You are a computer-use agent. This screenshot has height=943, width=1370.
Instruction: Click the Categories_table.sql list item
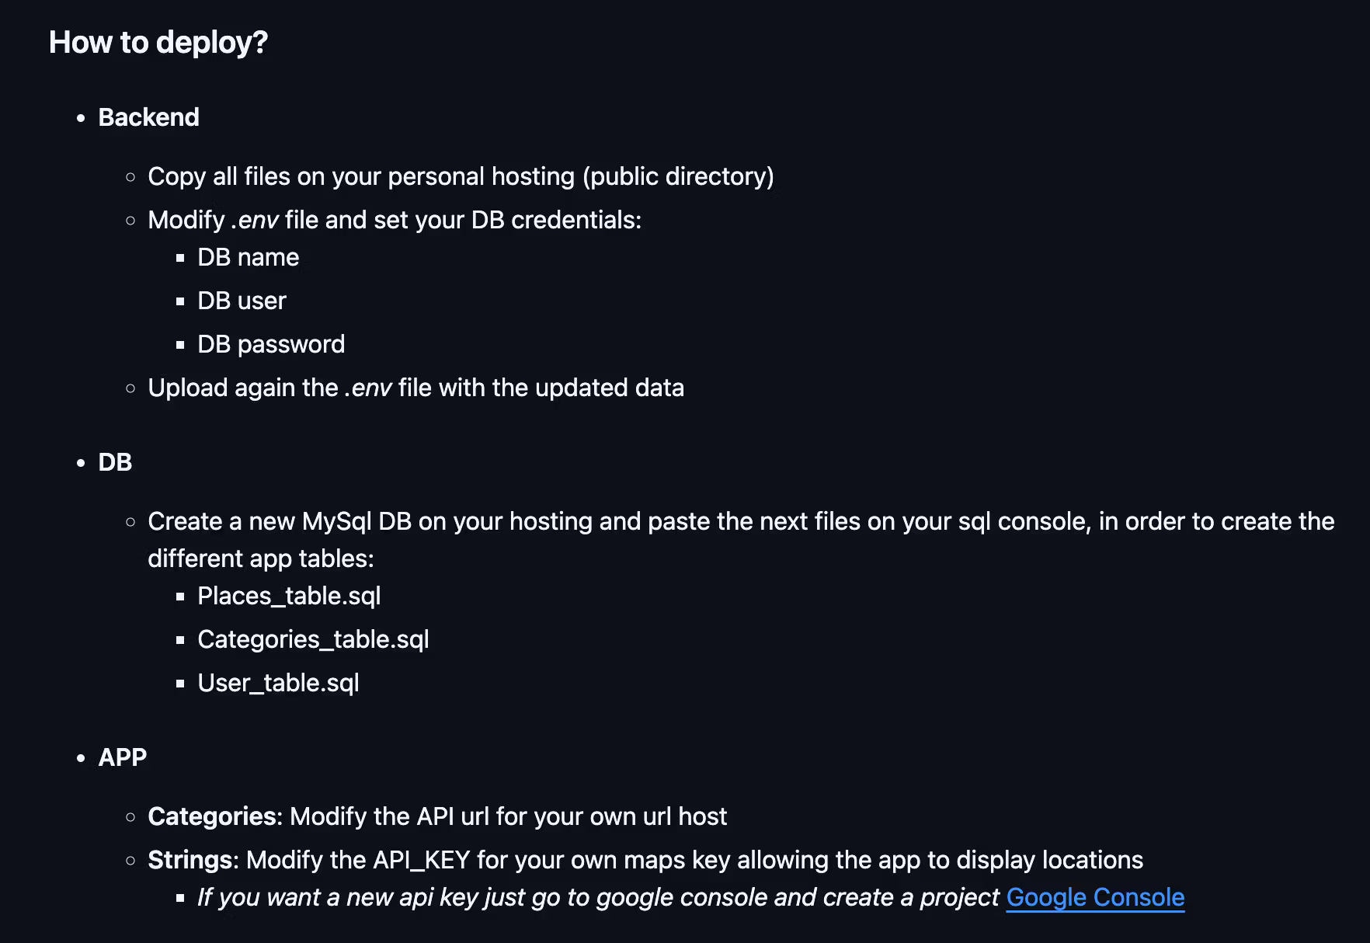coord(313,639)
